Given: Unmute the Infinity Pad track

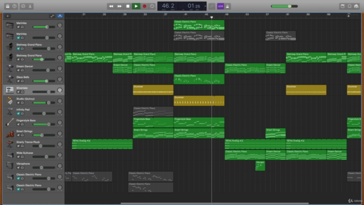Looking at the screenshot, I should (x=18, y=113).
